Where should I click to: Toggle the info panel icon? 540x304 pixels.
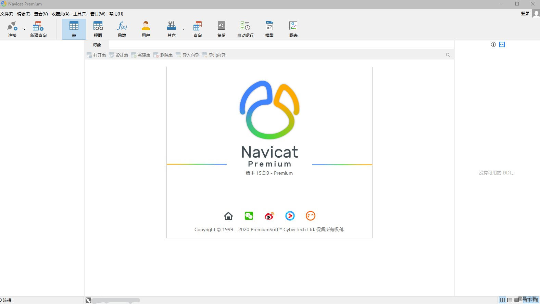click(493, 44)
